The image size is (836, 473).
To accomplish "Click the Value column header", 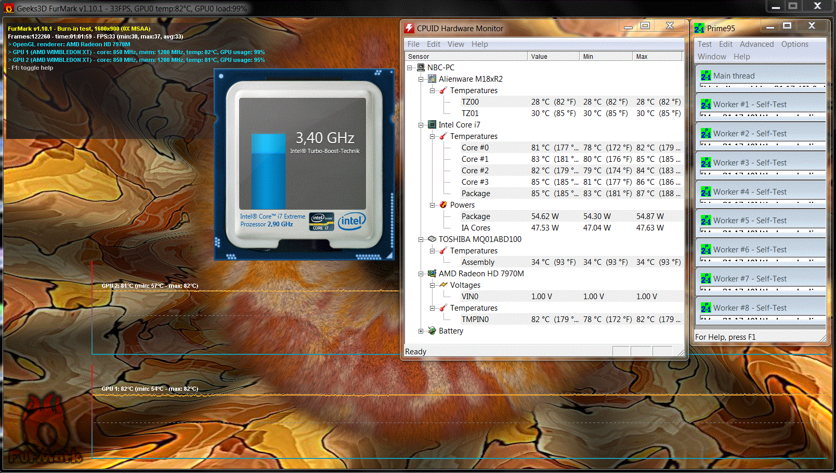I will pos(553,56).
